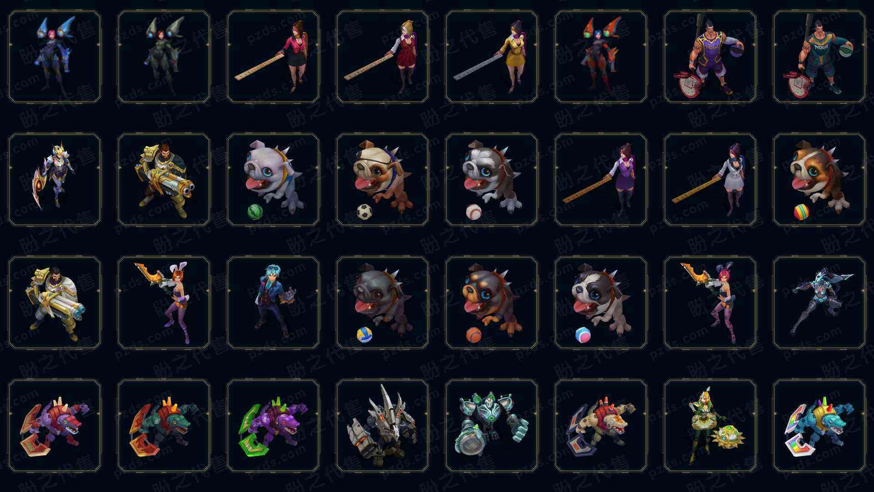This screenshot has width=874, height=492.
Task: Pick the pug skin with soccer ball
Action: click(382, 179)
